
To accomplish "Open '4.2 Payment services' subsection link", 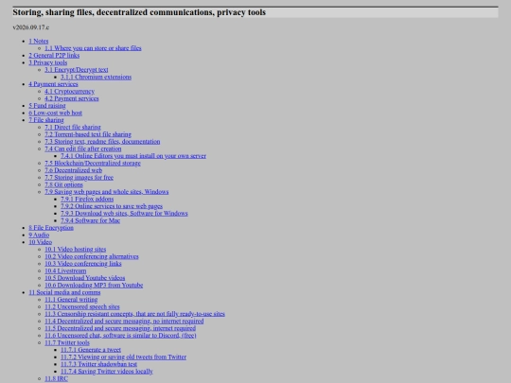I will 72,98.
